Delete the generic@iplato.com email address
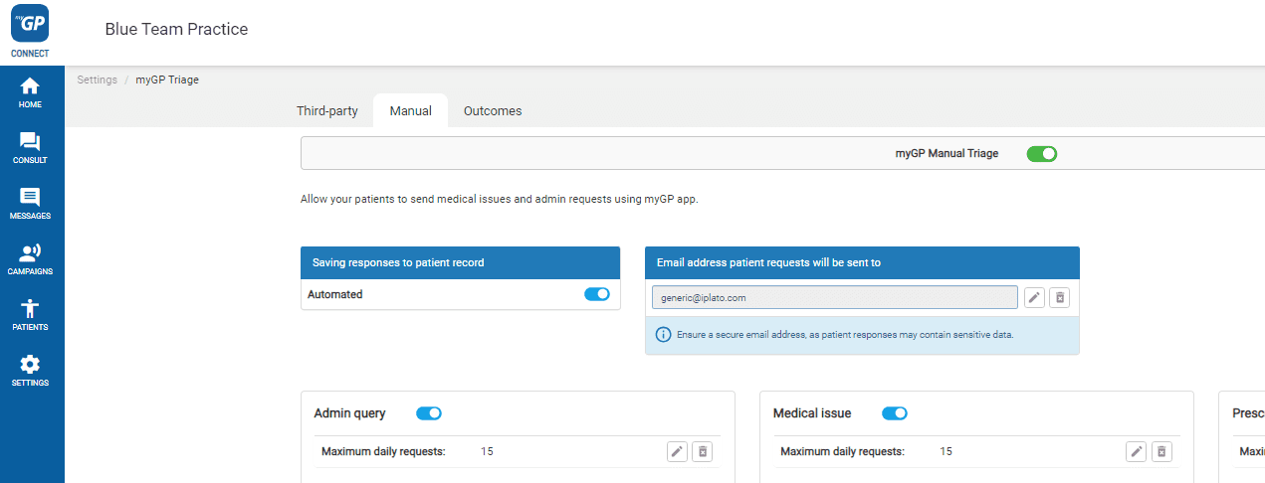 tap(1059, 297)
